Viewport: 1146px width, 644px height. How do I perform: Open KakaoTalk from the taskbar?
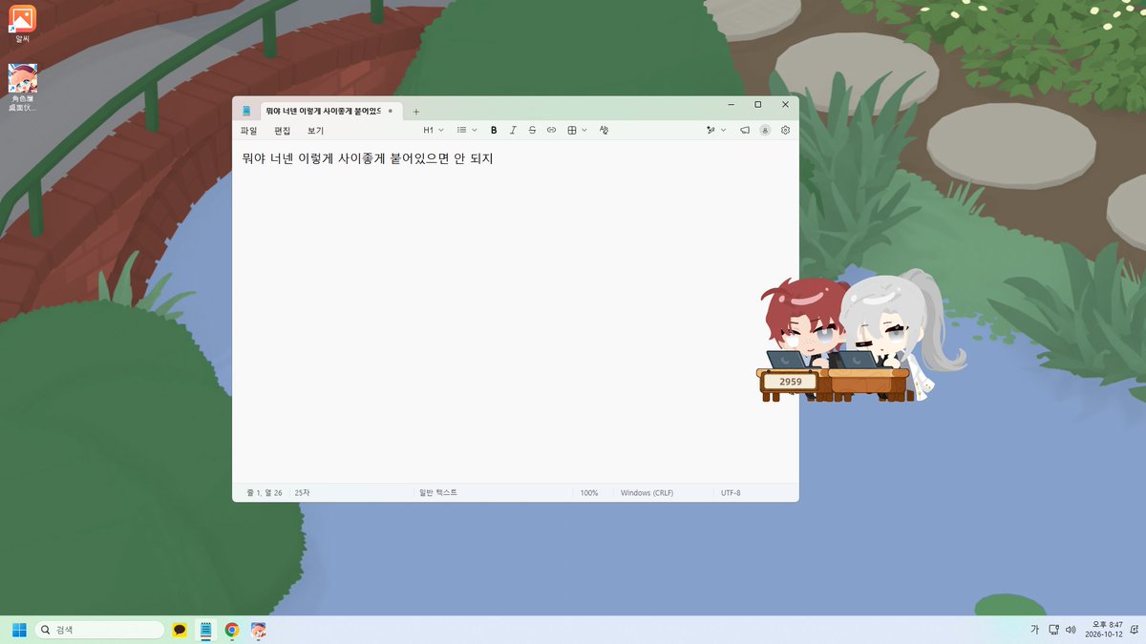pos(180,630)
